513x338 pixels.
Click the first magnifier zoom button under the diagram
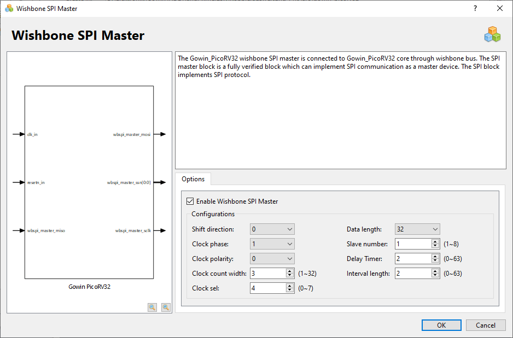tap(152, 307)
